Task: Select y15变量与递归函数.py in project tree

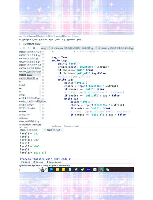Action: point(29,98)
